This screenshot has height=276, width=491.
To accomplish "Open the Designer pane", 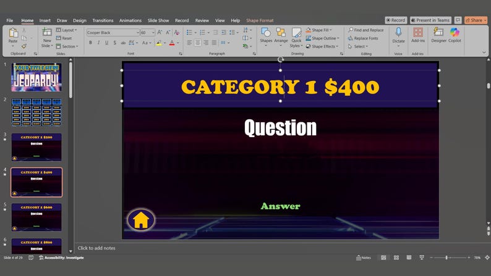I will [x=438, y=32].
